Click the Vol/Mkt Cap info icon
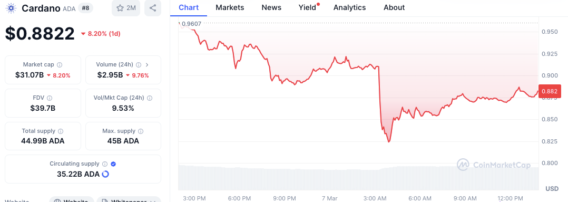 point(150,98)
